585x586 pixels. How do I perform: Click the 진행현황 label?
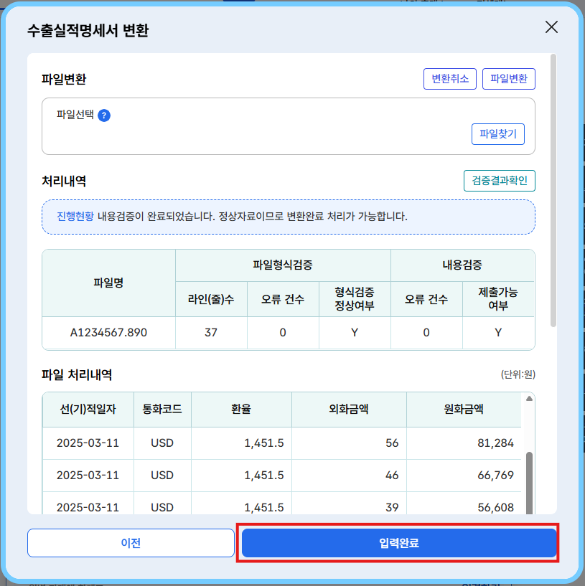click(x=75, y=217)
